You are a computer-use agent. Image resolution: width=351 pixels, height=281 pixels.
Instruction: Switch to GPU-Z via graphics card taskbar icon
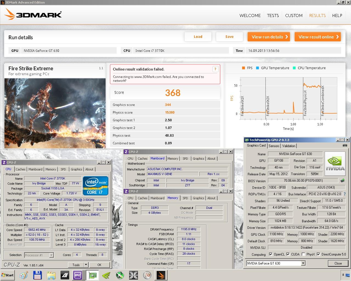(x=92, y=275)
